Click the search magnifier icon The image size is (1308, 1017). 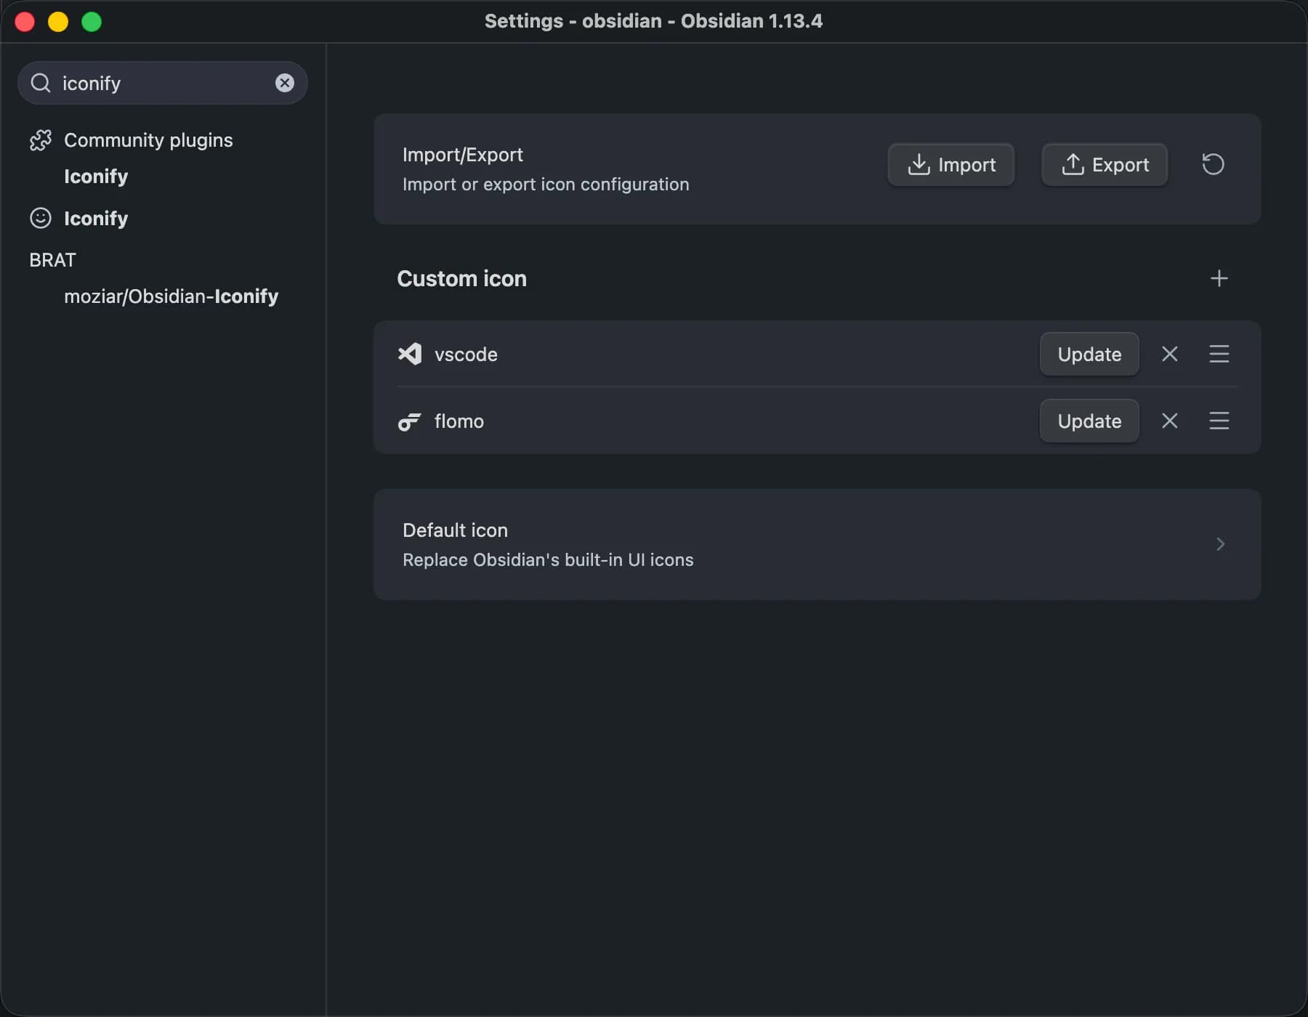(41, 83)
